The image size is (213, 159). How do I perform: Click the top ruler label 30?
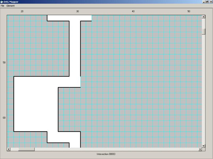(x=77, y=11)
